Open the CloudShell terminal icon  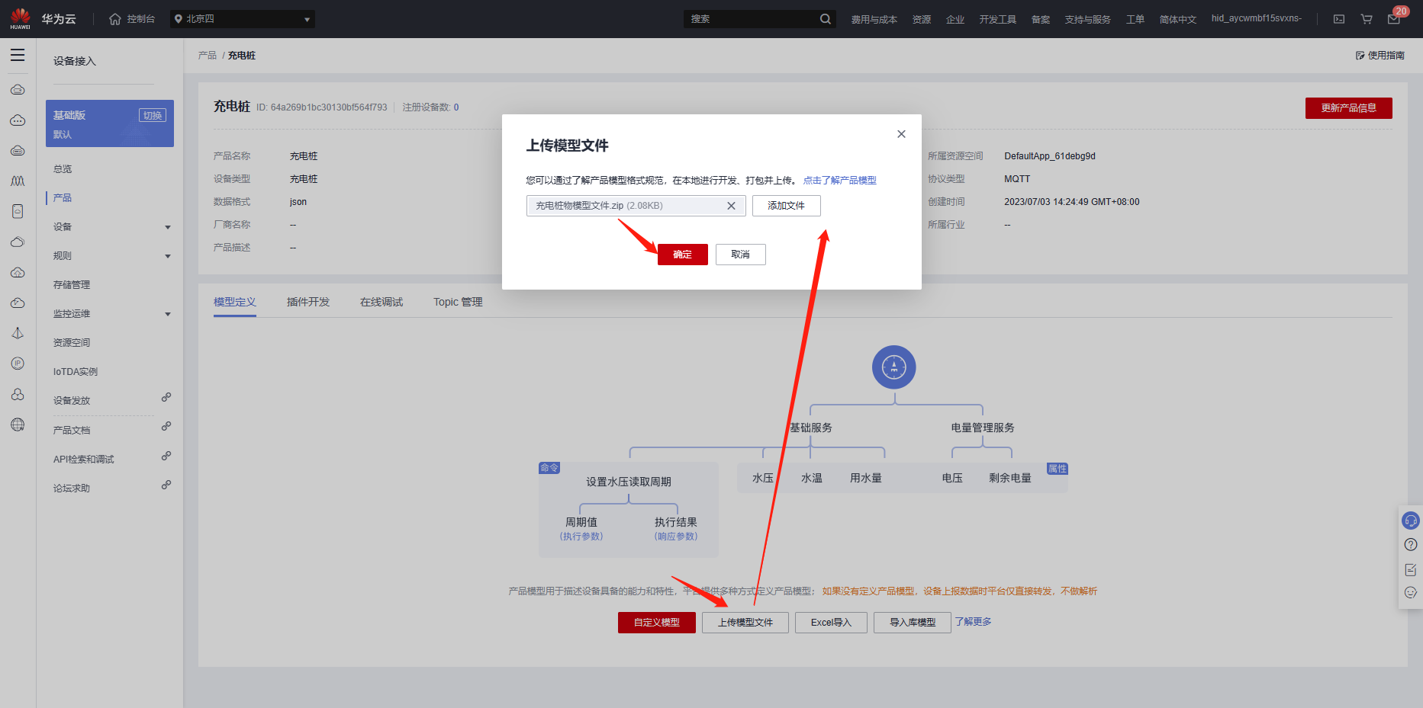tap(1339, 19)
